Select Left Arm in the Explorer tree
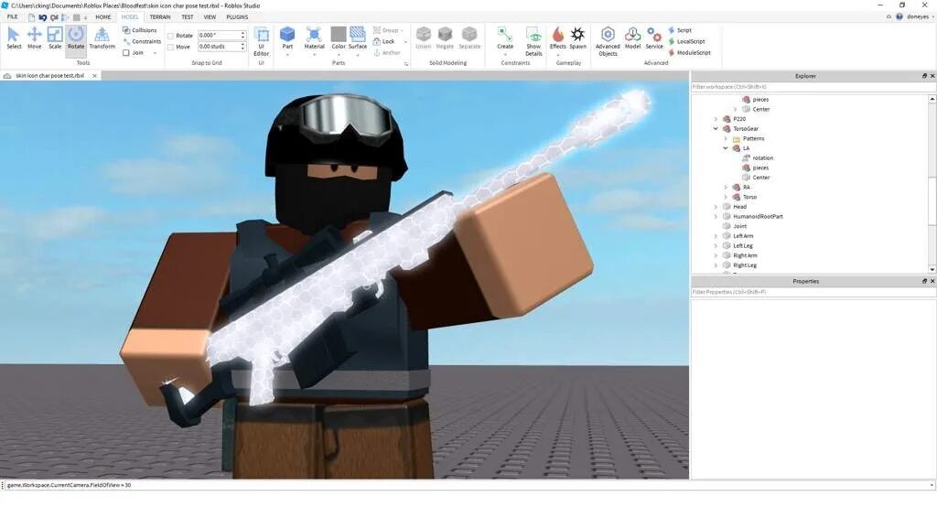 (x=743, y=235)
